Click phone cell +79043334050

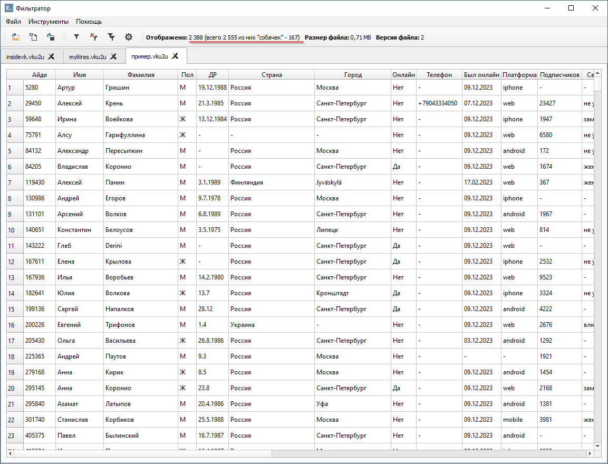439,103
